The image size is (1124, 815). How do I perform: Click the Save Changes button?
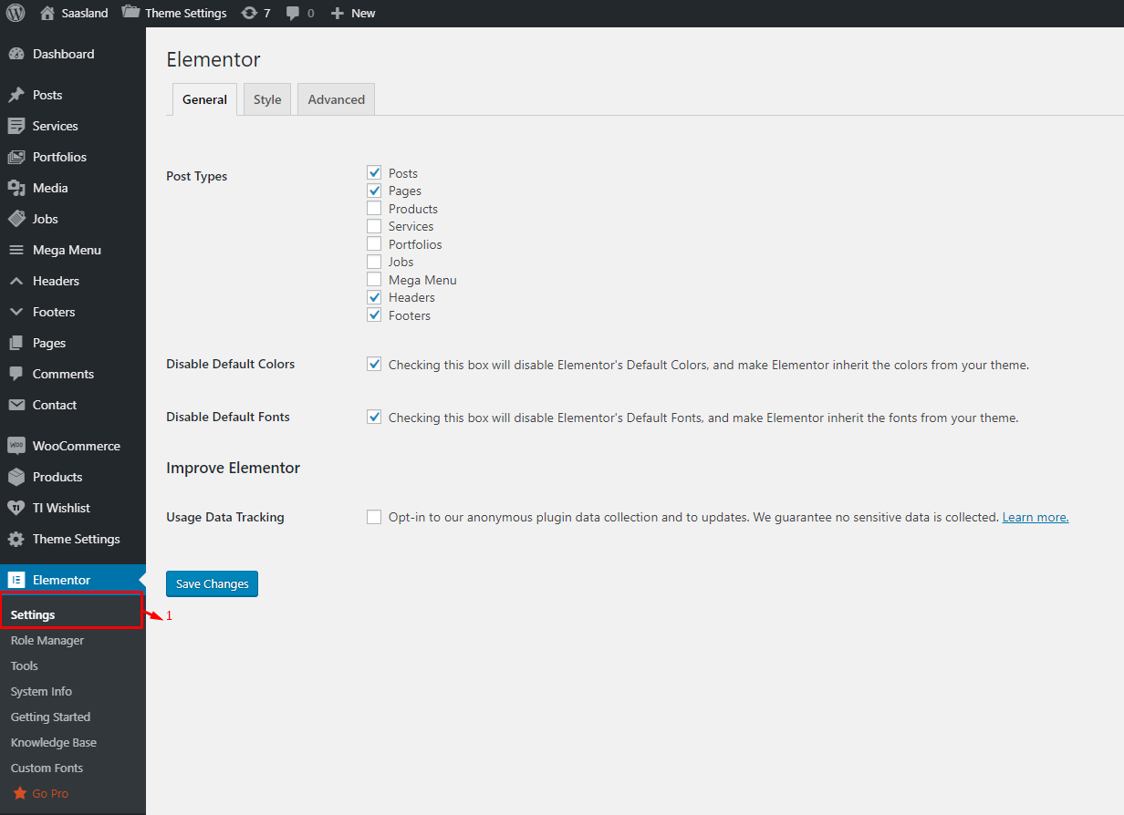click(212, 583)
